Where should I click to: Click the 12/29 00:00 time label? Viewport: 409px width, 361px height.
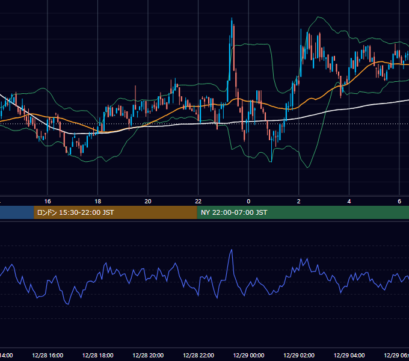click(248, 355)
